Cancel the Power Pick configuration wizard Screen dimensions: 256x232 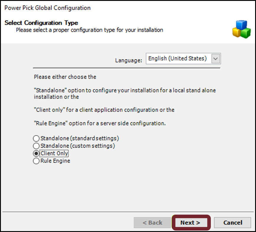click(232, 223)
